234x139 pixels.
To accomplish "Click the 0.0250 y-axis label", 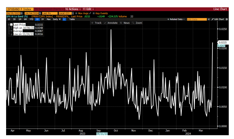I will 223,29.
